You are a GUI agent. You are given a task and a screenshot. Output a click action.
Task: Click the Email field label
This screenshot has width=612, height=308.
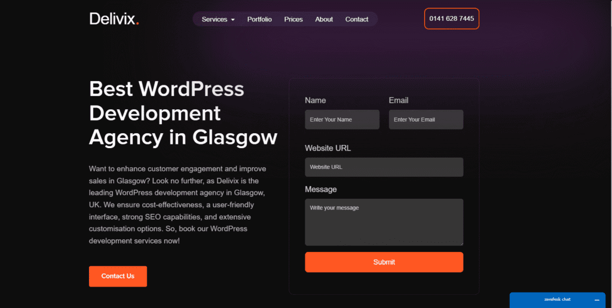(x=399, y=100)
